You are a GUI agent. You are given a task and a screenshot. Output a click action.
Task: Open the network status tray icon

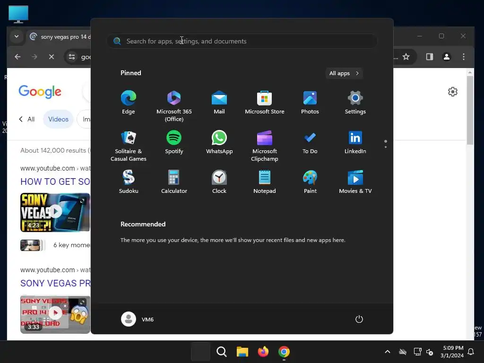(417, 352)
